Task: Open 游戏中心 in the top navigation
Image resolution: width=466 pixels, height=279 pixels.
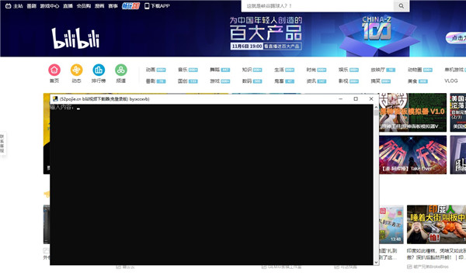Action: point(50,6)
